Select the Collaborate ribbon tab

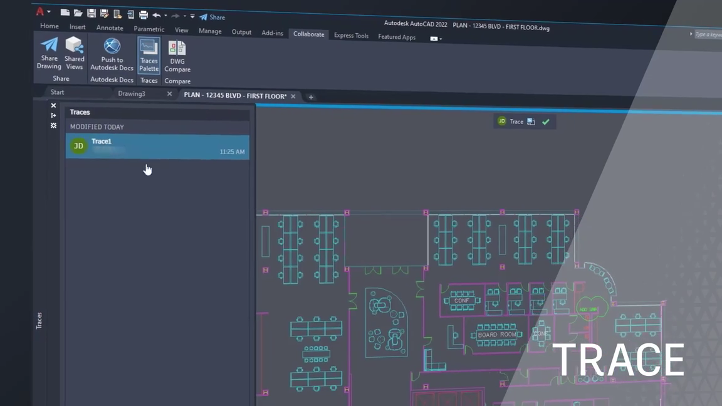308,34
